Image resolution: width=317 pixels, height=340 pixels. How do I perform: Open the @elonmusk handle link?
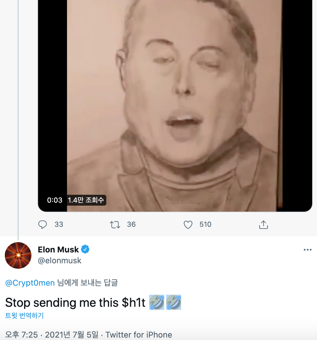(x=59, y=261)
